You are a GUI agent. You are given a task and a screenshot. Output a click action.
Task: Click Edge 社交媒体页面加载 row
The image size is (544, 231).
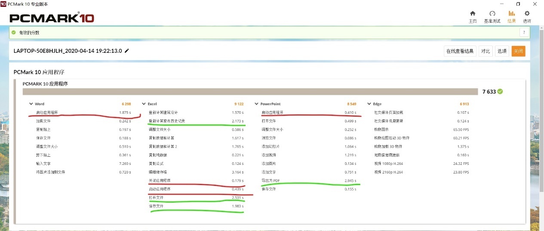[x=421, y=112]
